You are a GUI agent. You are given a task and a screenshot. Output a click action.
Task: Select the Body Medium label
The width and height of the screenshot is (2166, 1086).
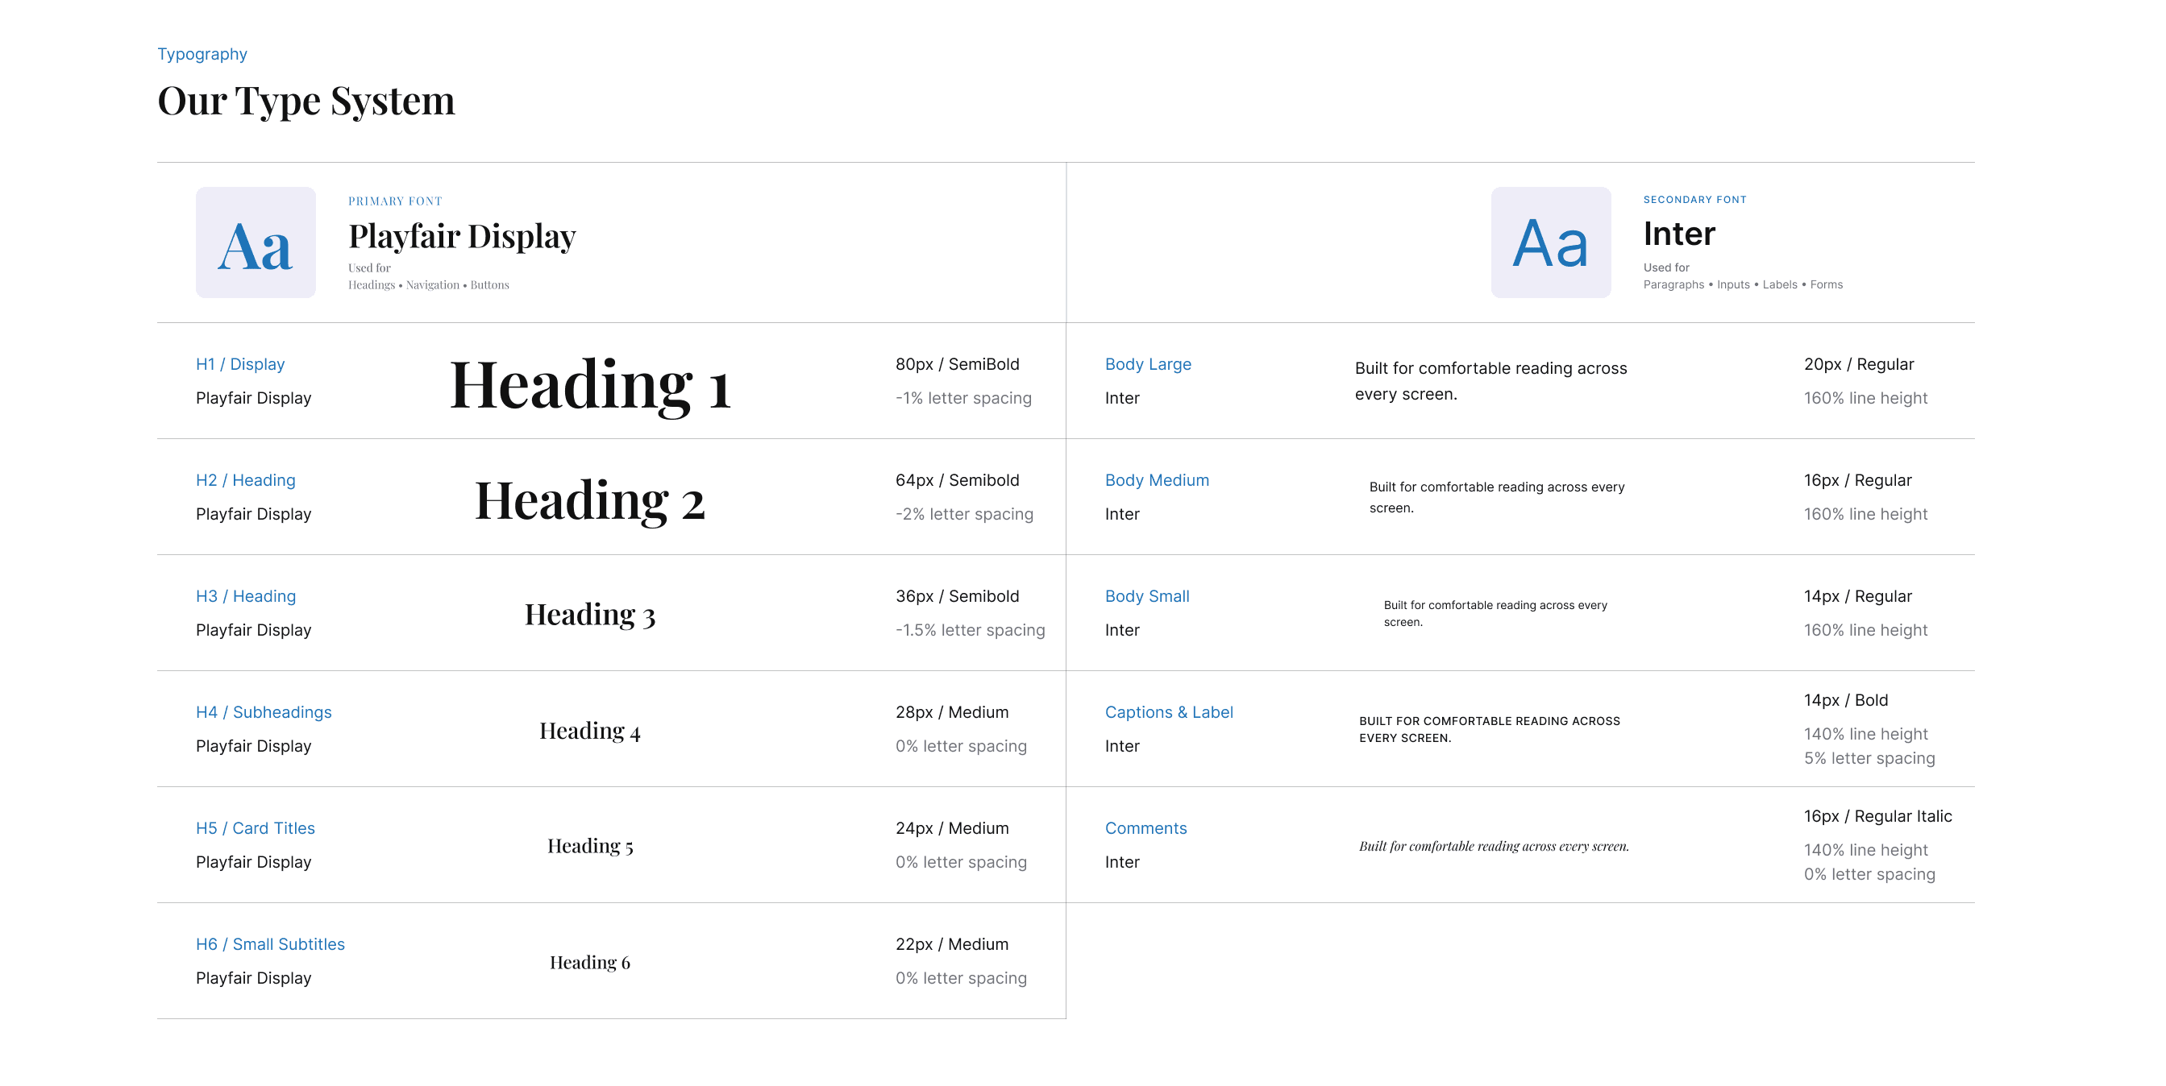point(1157,480)
